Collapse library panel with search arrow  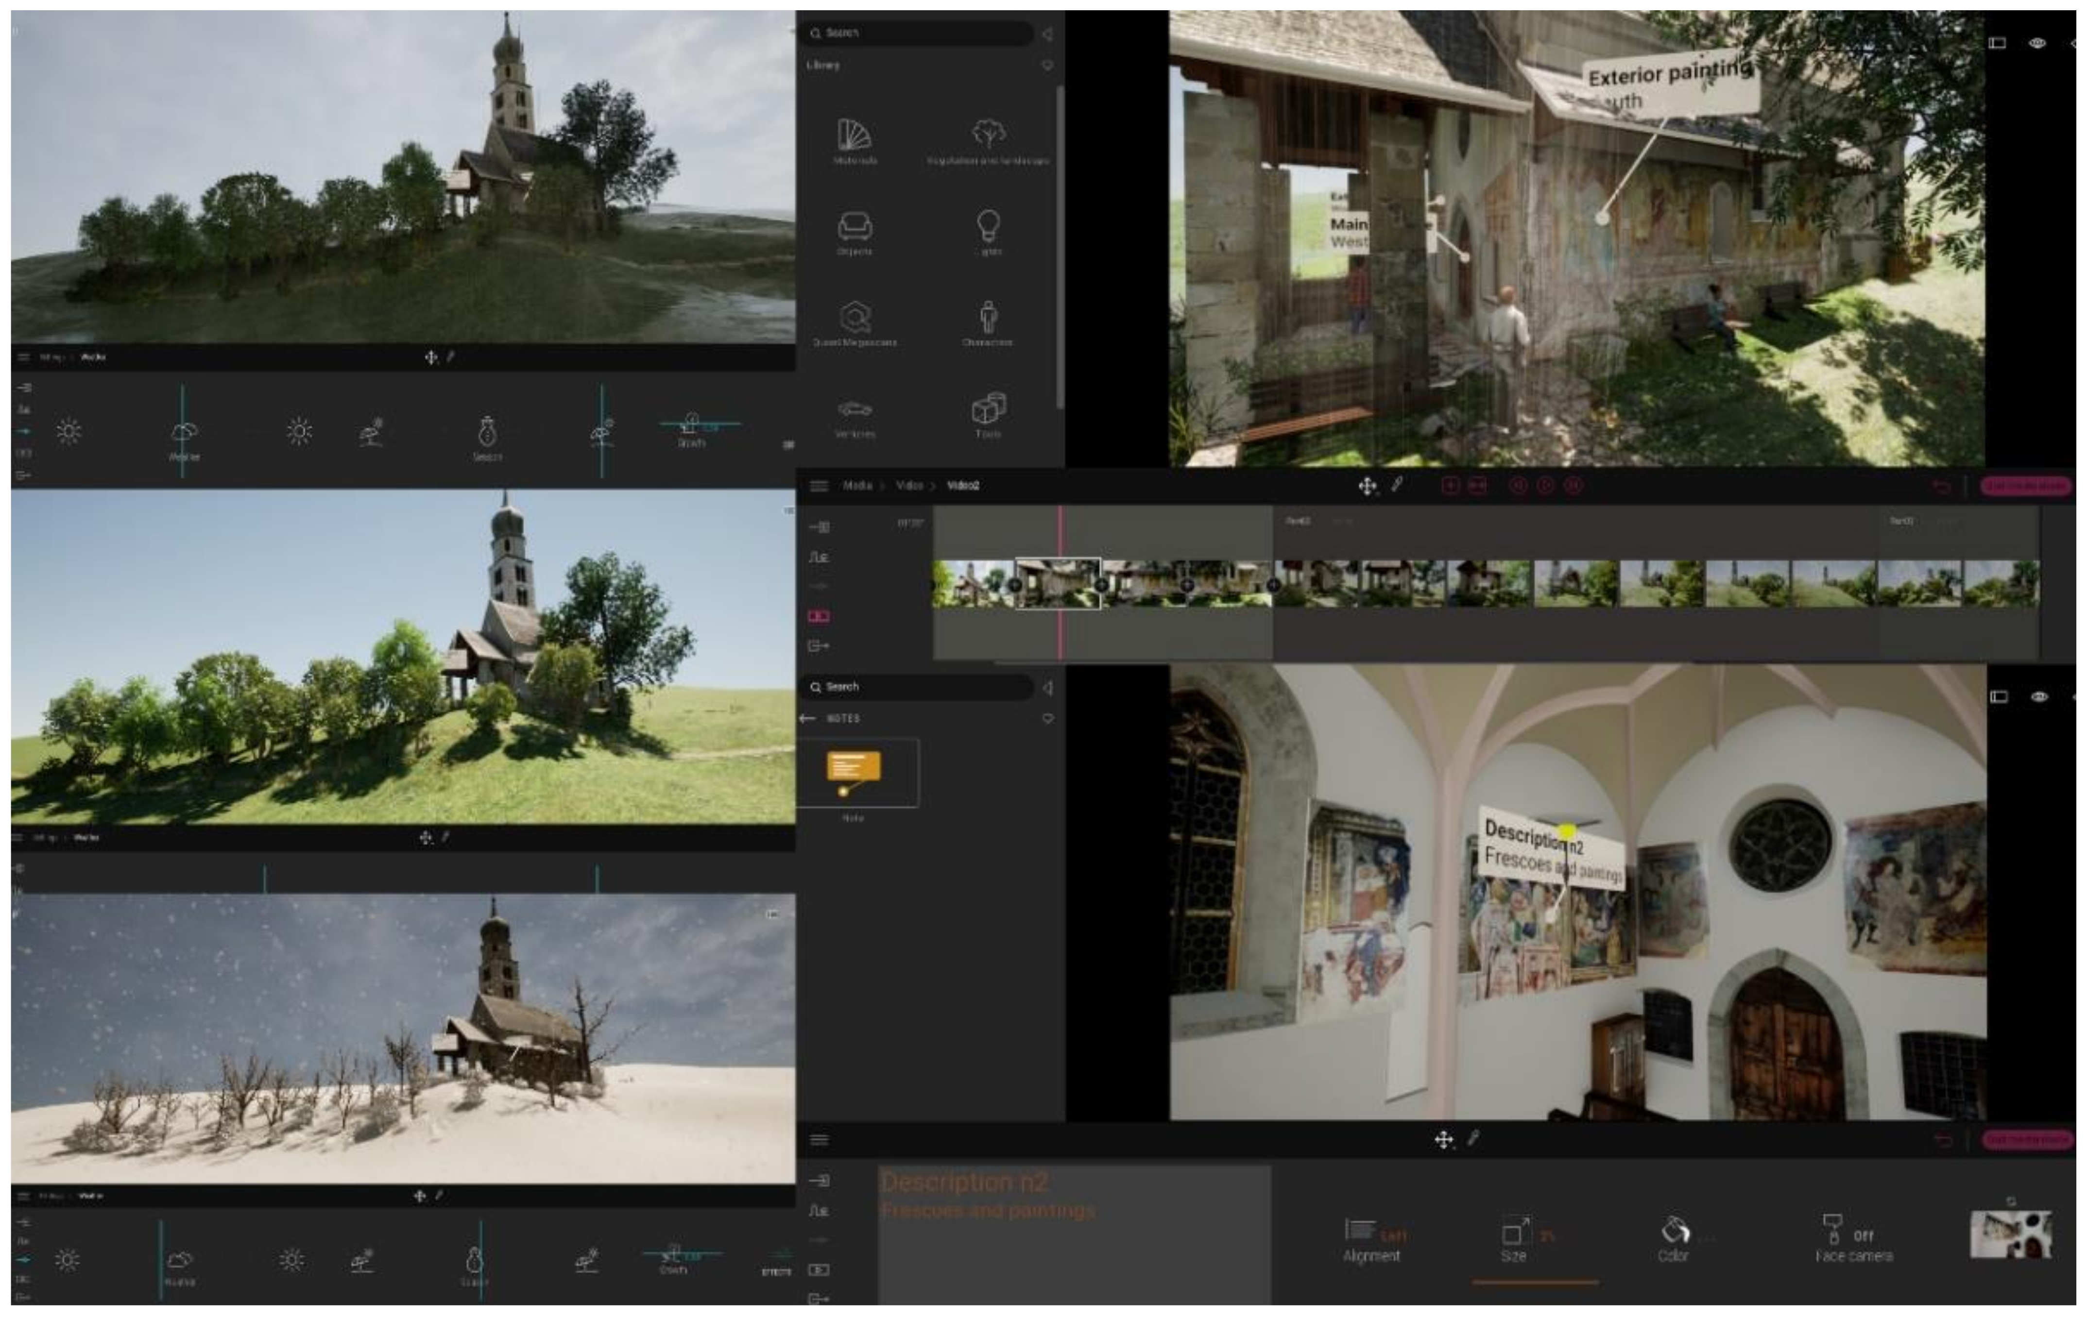tap(1048, 34)
